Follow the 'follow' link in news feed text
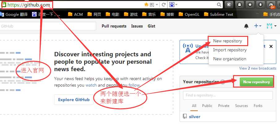This screenshot has width=280, height=124. pos(134,85)
